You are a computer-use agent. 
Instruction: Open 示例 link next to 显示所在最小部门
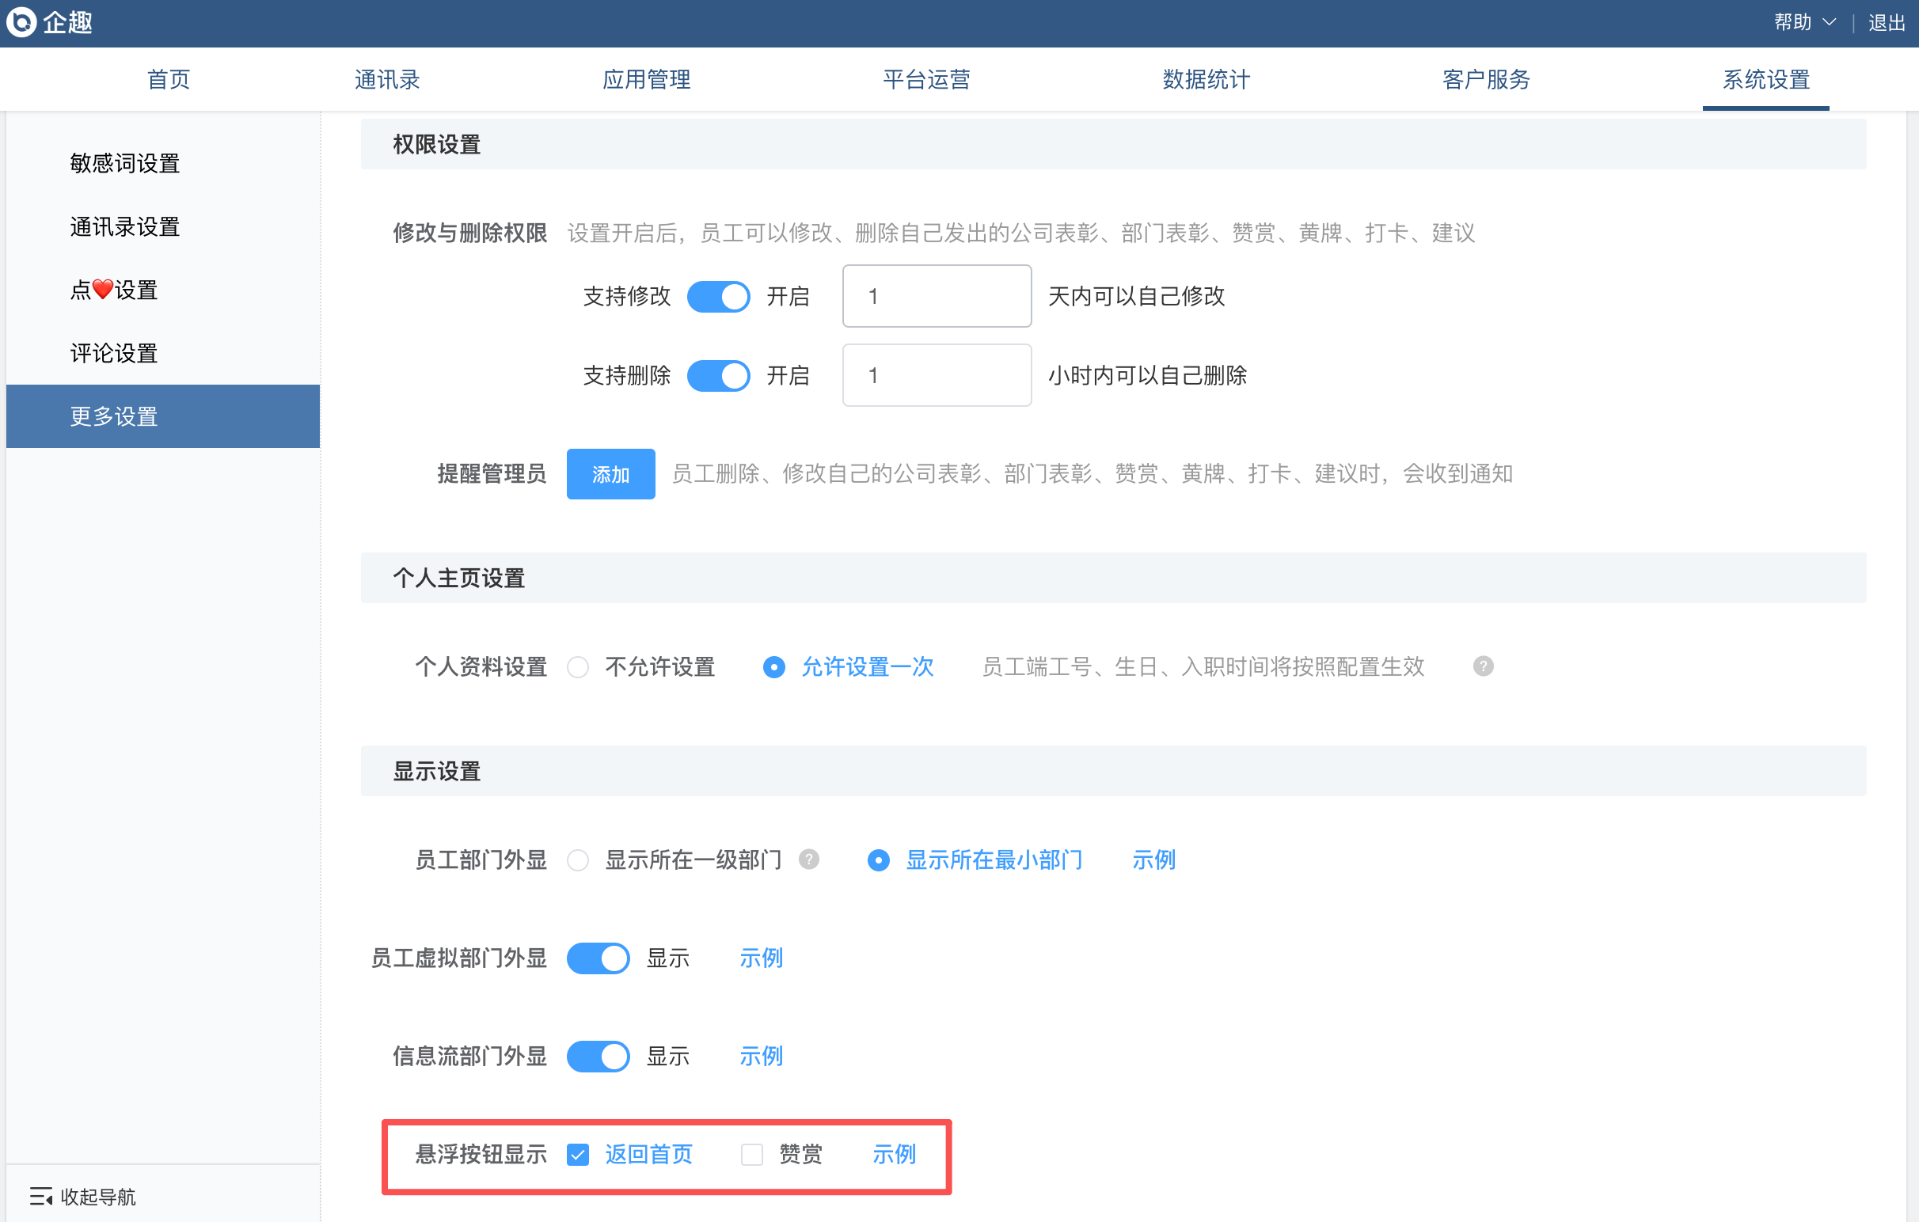(1153, 860)
